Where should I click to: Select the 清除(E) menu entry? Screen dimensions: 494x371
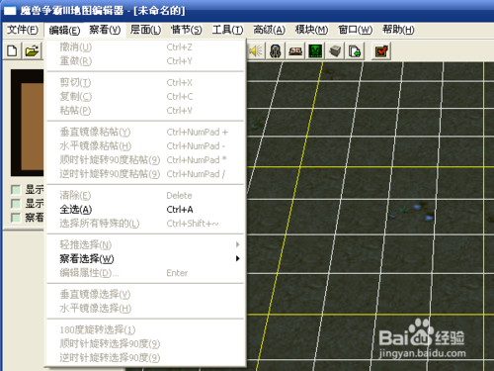point(145,195)
